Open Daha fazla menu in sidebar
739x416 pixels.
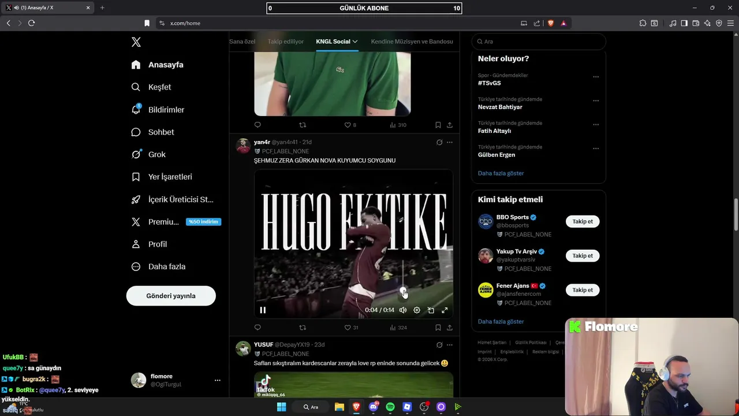point(159,267)
